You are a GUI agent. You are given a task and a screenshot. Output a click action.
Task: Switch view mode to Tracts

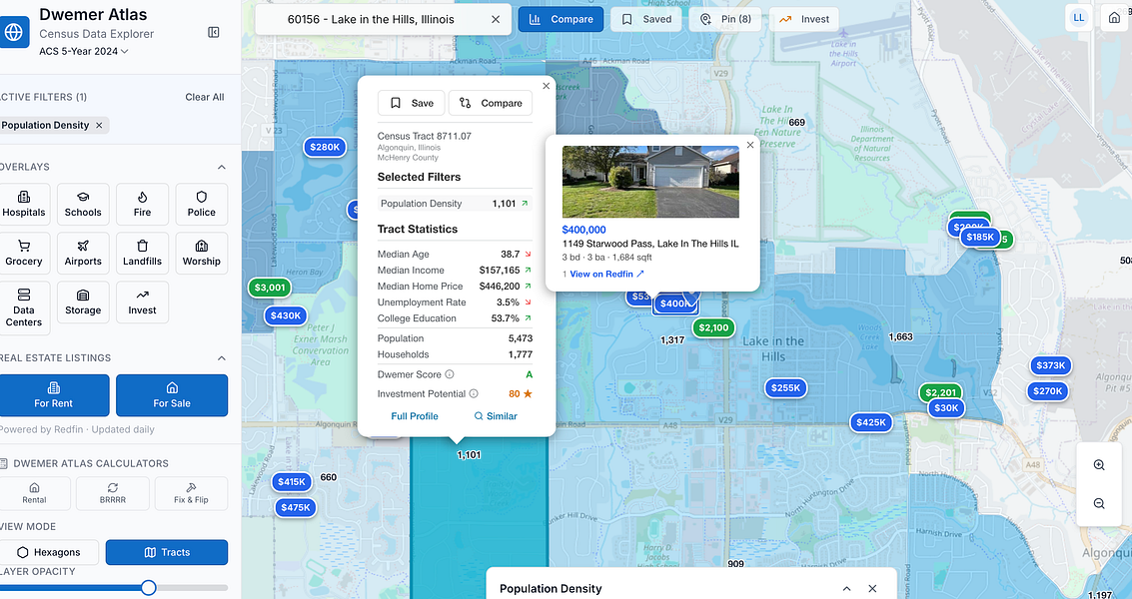(167, 552)
